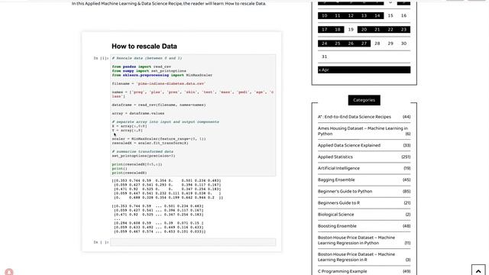
Task: Open Applied Statistics category
Action: (x=335, y=157)
